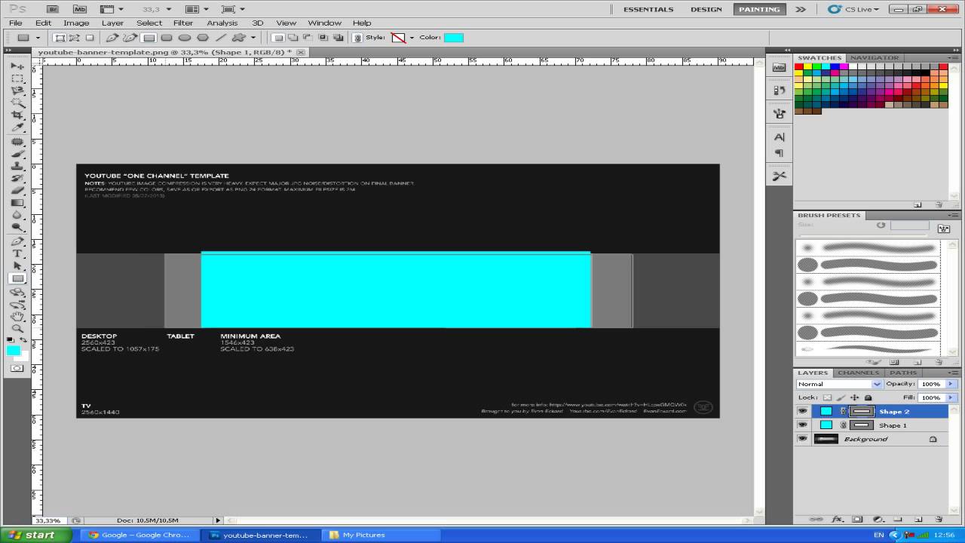This screenshot has height=543, width=965.
Task: Switch to the Navigator tab
Action: pos(875,57)
